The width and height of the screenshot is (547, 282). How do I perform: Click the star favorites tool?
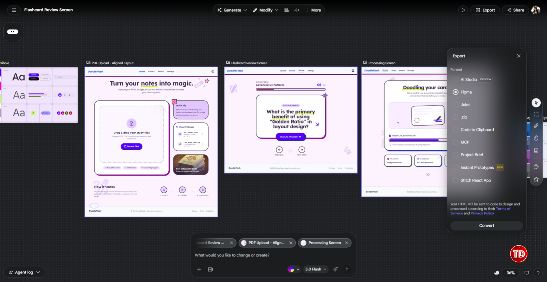(x=536, y=179)
